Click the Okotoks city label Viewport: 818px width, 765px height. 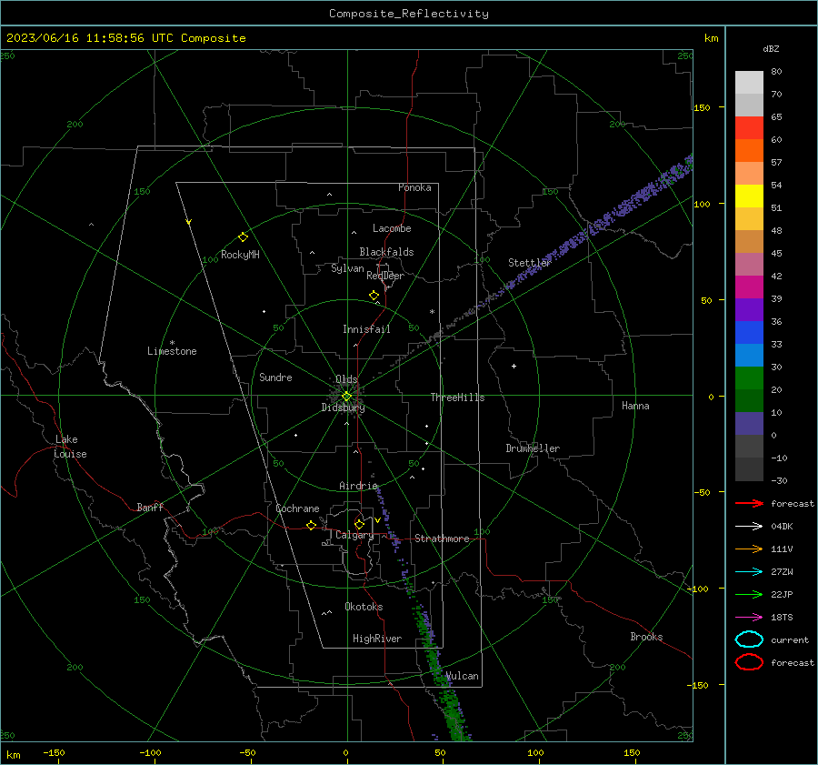[364, 607]
